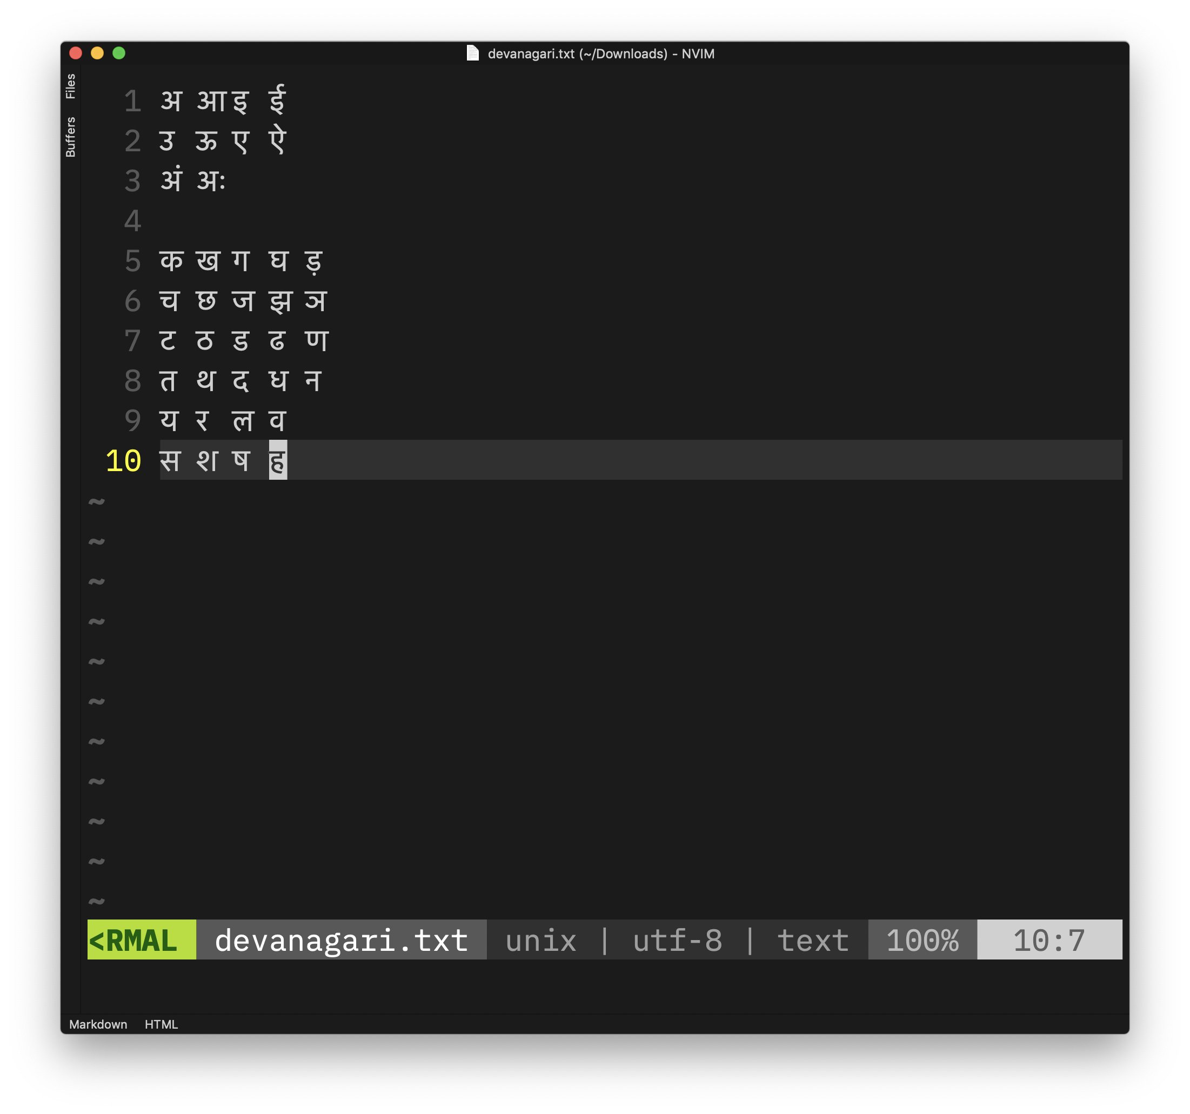Image resolution: width=1190 pixels, height=1114 pixels.
Task: Click the yellow minimize window button
Action: (x=97, y=53)
